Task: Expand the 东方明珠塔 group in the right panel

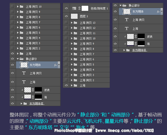Action: point(124,50)
